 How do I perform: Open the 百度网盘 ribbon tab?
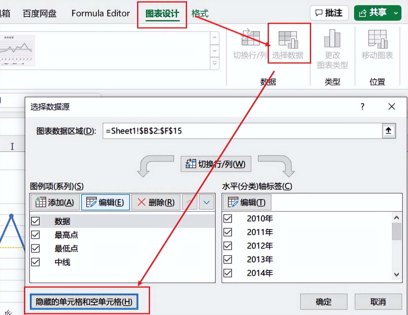pyautogui.click(x=40, y=13)
